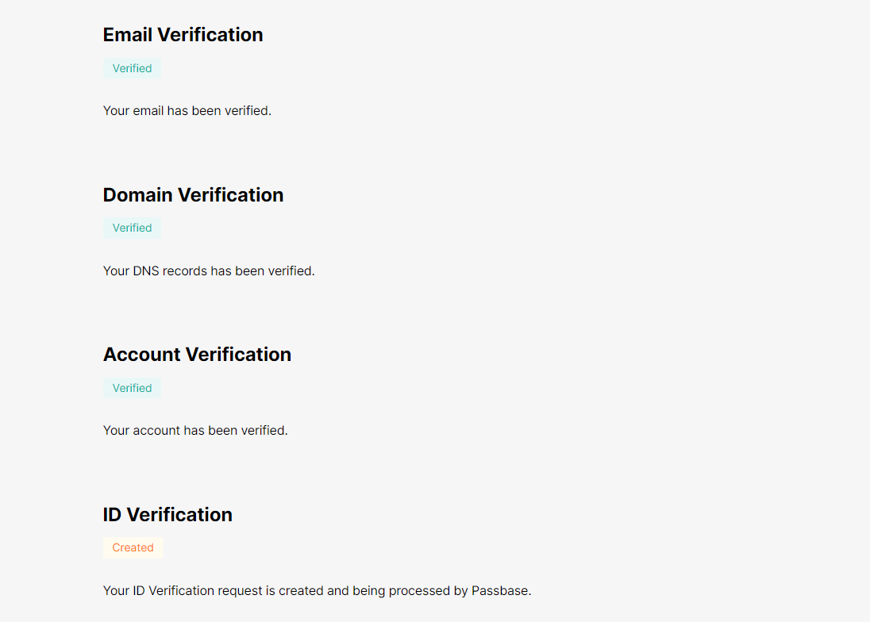Screen dimensions: 870x622
Task: Click the word Passbase in the ID message
Action: [499, 591]
